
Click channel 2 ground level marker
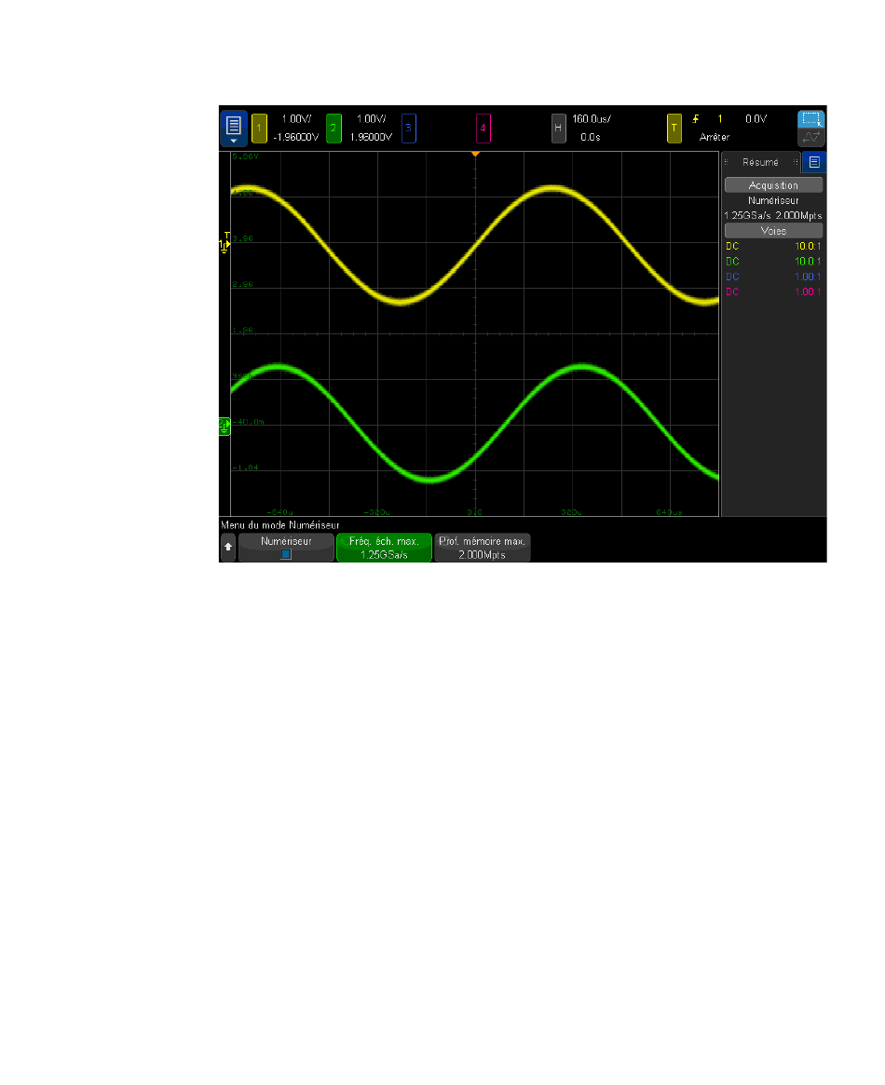point(225,427)
